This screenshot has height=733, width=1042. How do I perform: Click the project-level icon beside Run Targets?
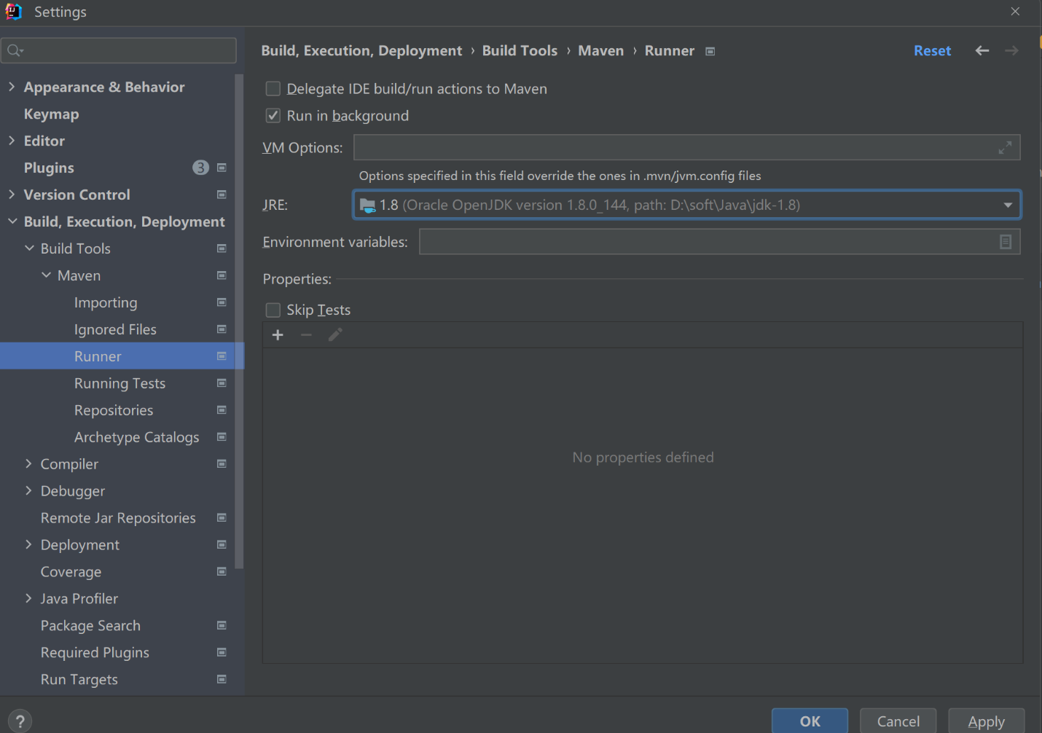pyautogui.click(x=222, y=680)
